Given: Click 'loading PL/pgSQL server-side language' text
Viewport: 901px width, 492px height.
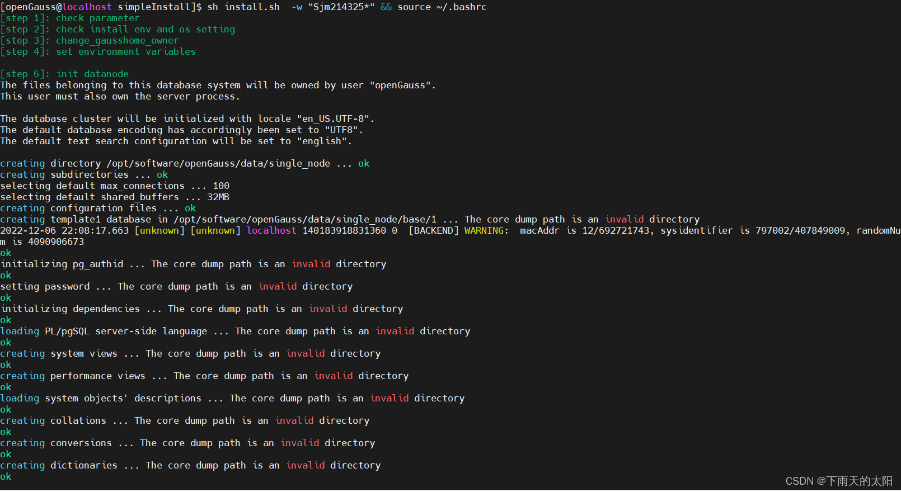Looking at the screenshot, I should pyautogui.click(x=104, y=331).
